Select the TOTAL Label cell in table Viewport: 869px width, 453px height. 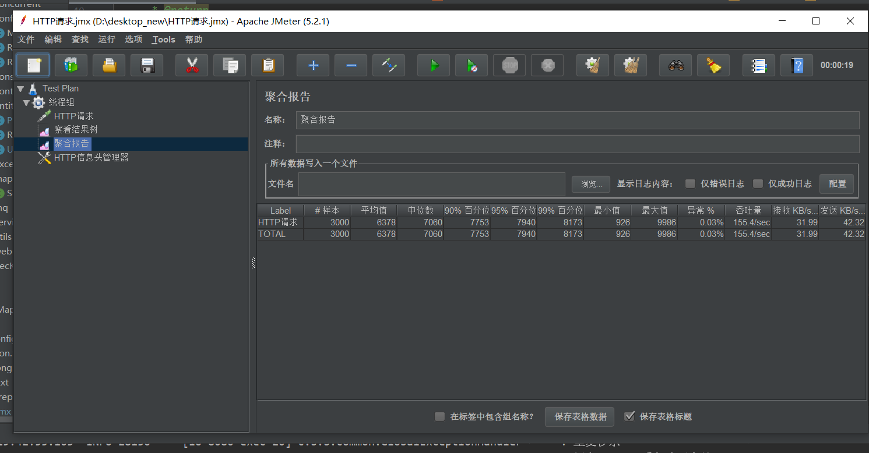point(280,234)
